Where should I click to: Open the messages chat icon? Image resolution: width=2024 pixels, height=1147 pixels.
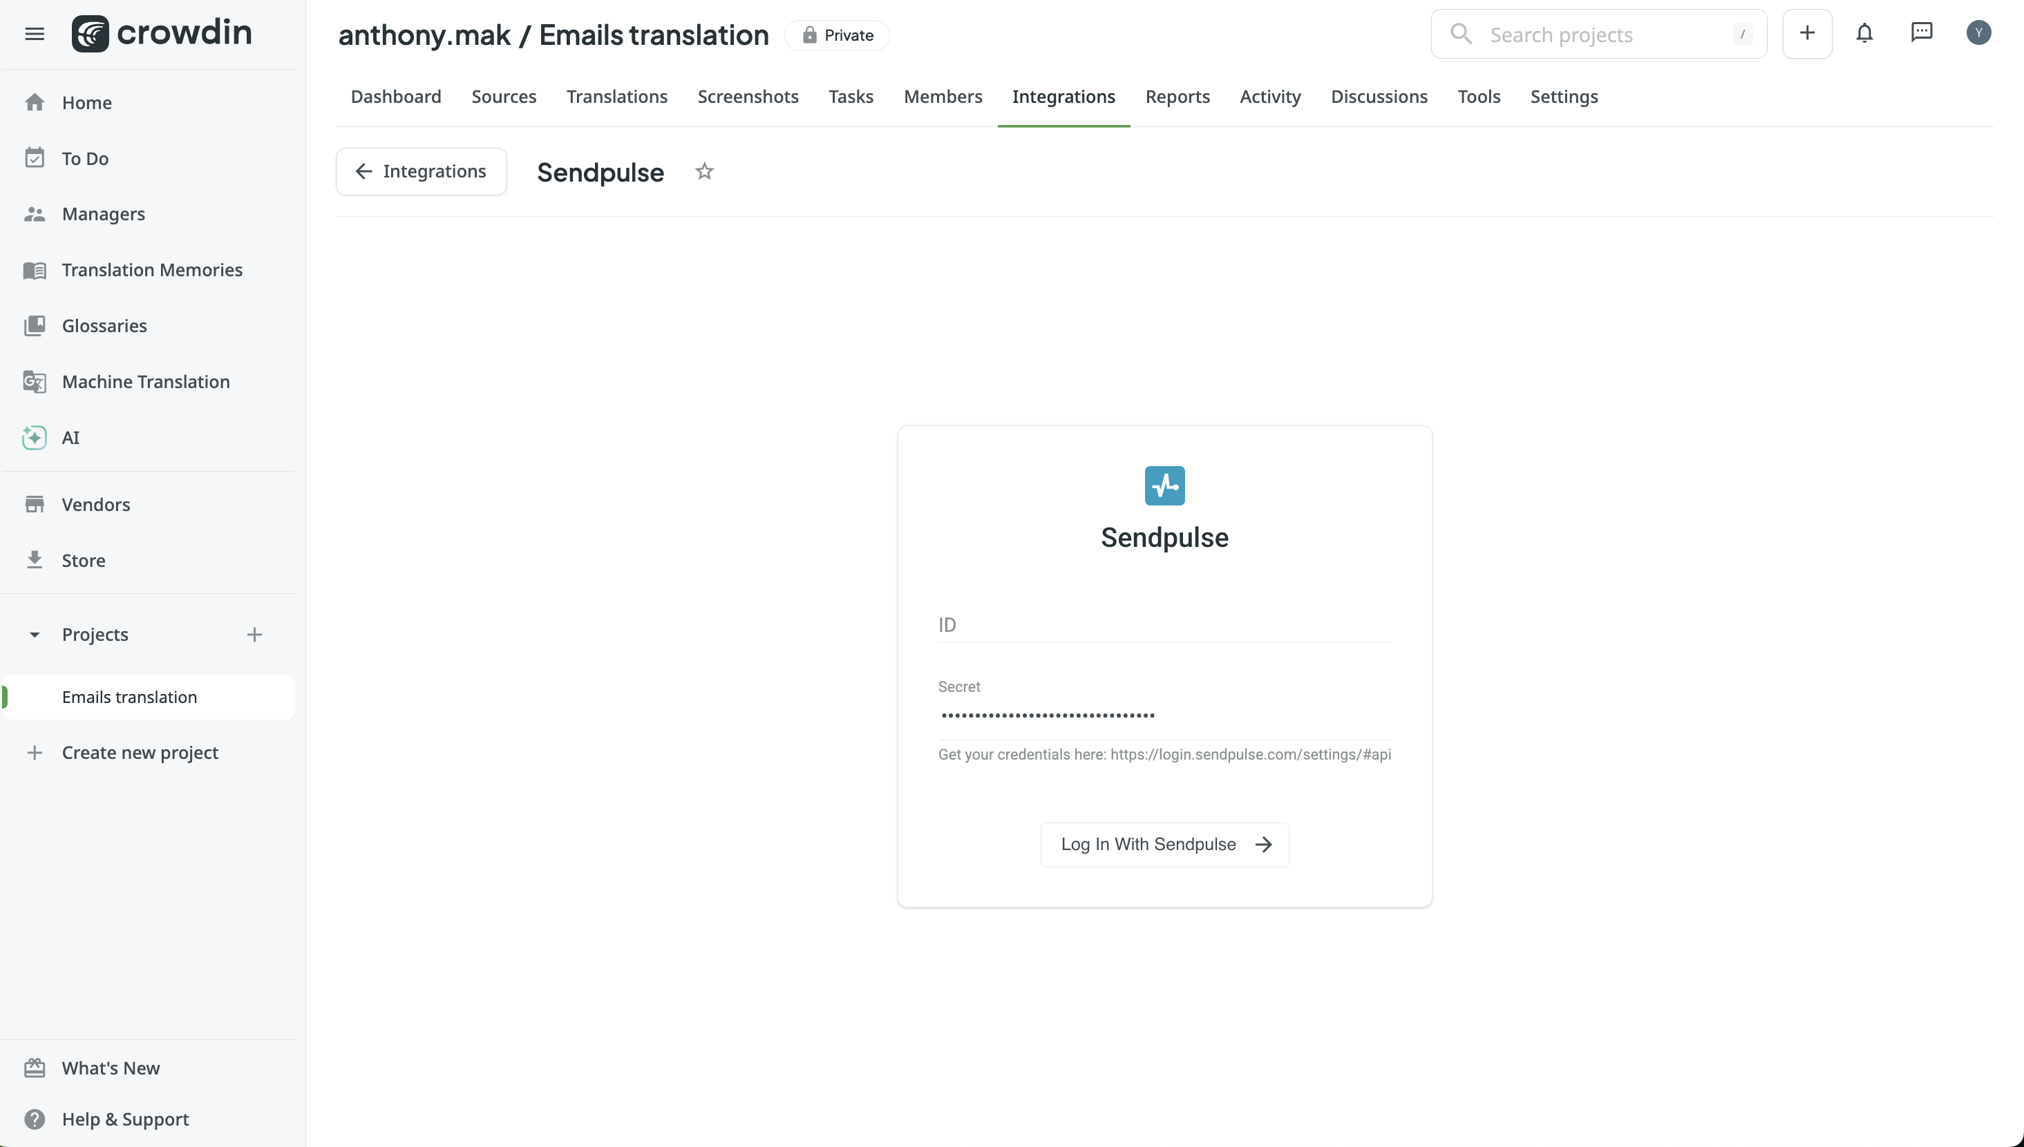coord(1922,32)
